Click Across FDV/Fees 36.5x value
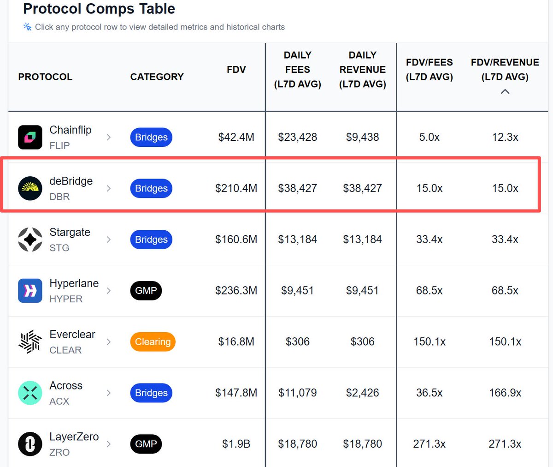 coord(429,393)
